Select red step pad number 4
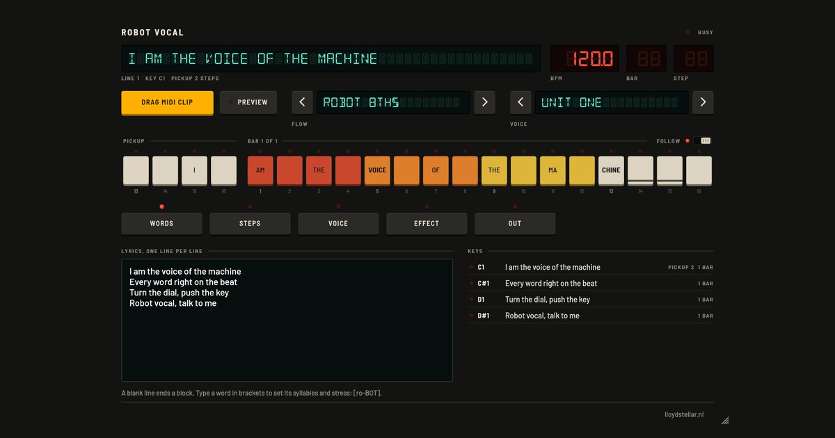835x438 pixels. [x=348, y=170]
